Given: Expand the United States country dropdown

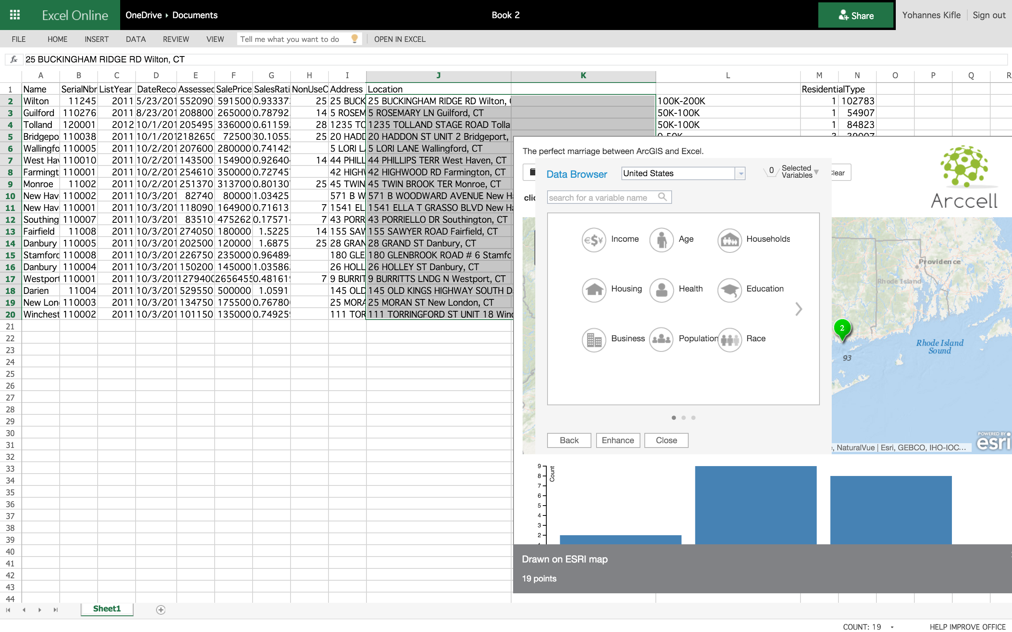Looking at the screenshot, I should click(740, 173).
